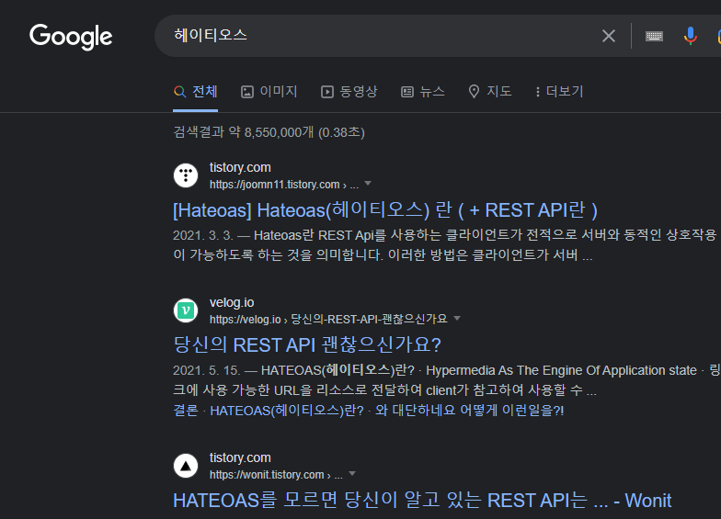Switch to the 동영상 tab
The width and height of the screenshot is (721, 519).
[349, 92]
